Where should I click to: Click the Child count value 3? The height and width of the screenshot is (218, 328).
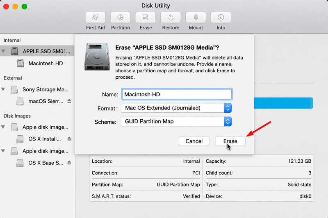tap(310, 173)
